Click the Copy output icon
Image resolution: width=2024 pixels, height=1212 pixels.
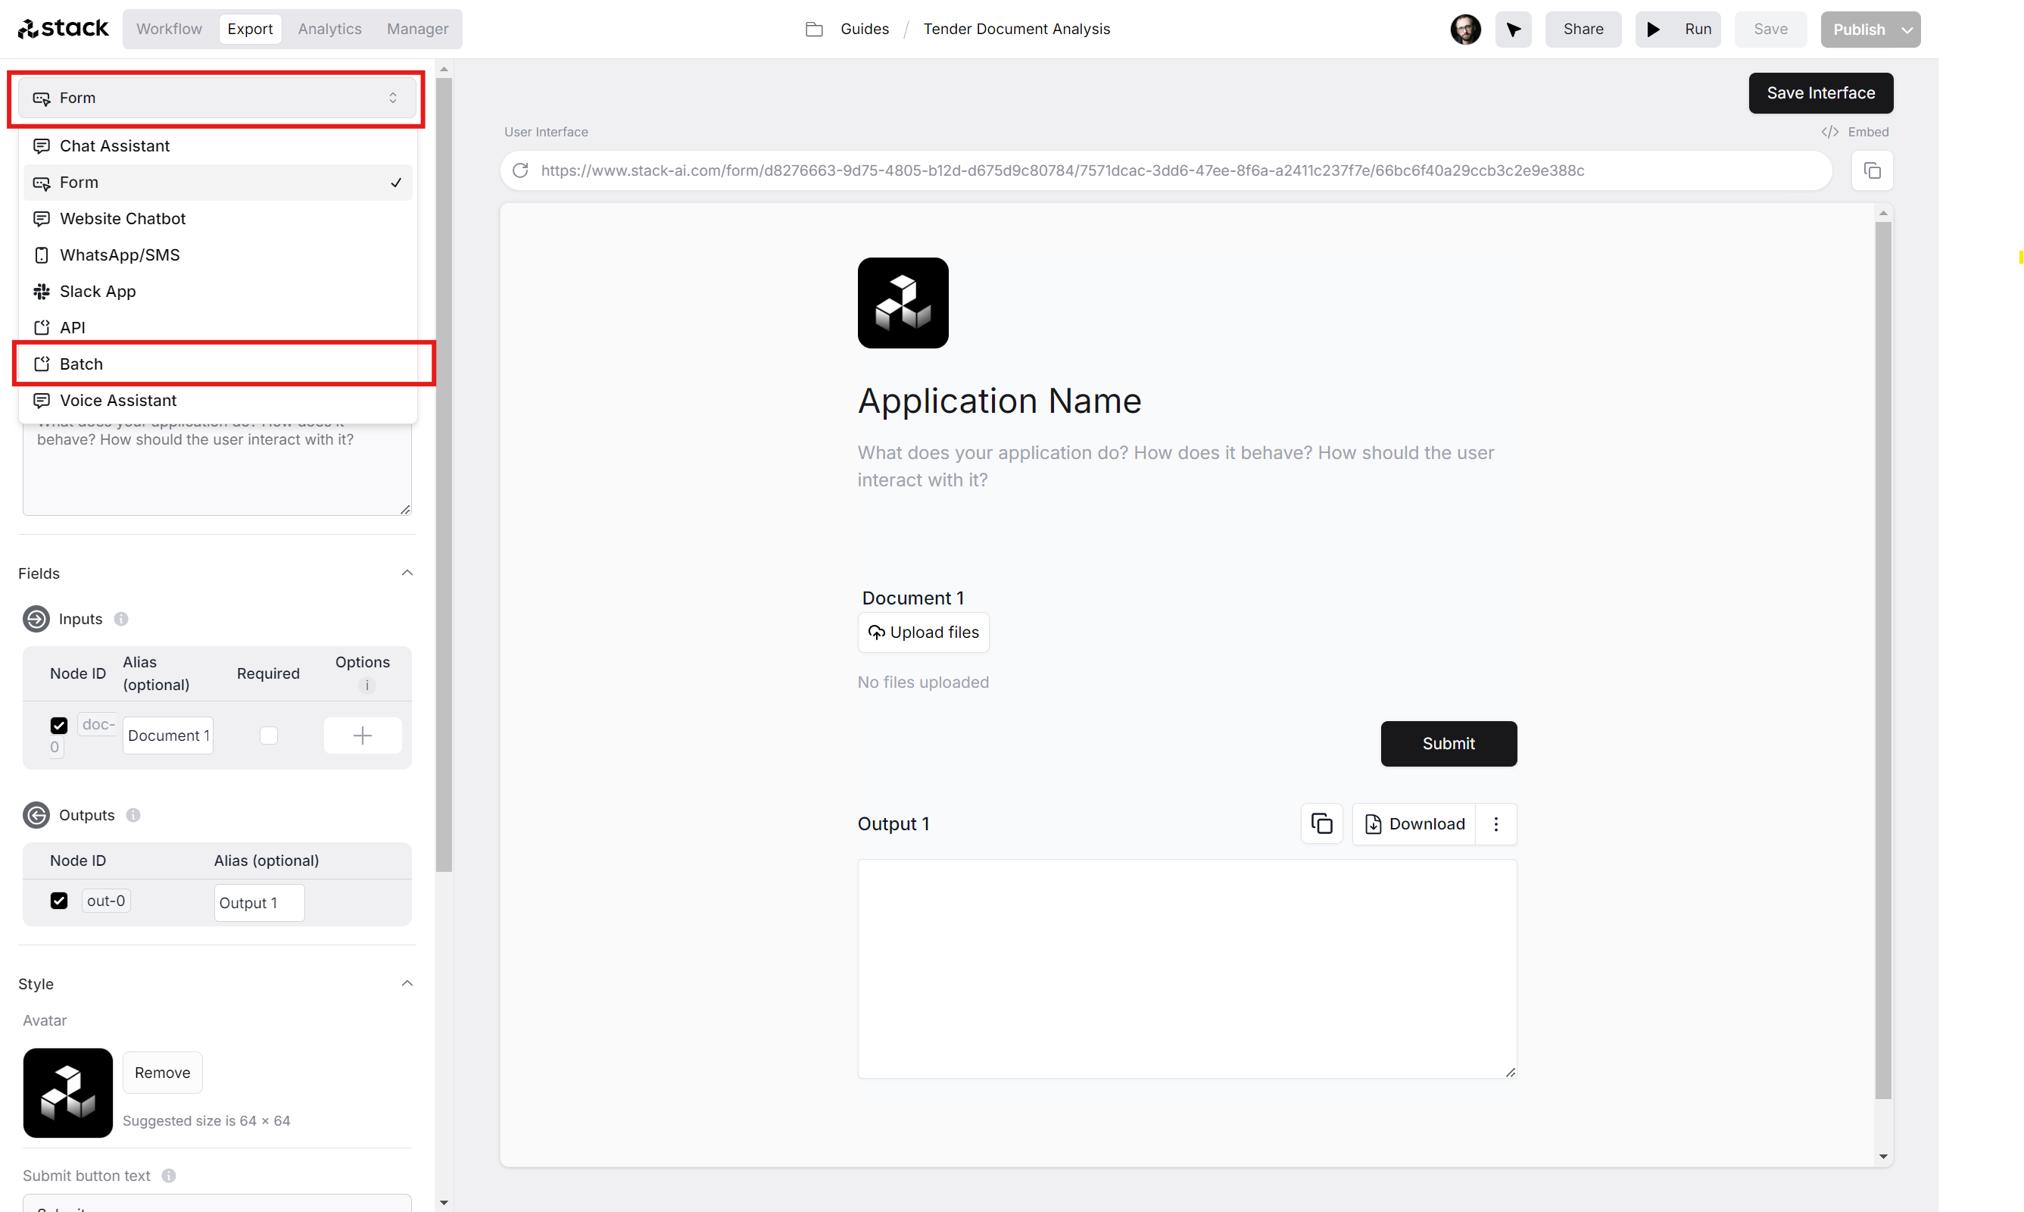tap(1322, 823)
